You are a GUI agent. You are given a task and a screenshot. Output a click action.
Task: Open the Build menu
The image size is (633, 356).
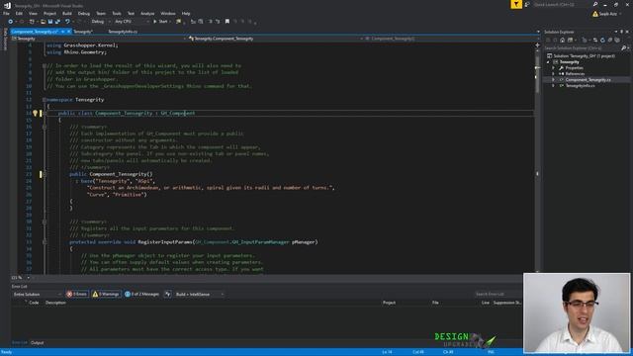(67, 13)
